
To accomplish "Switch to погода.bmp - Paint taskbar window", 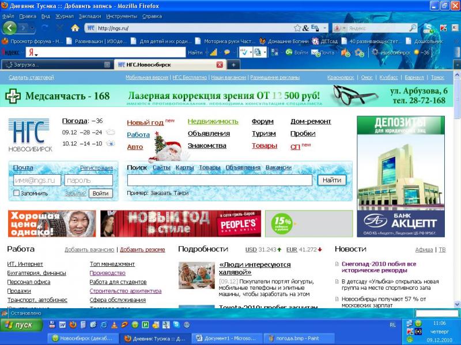I will 299,338.
